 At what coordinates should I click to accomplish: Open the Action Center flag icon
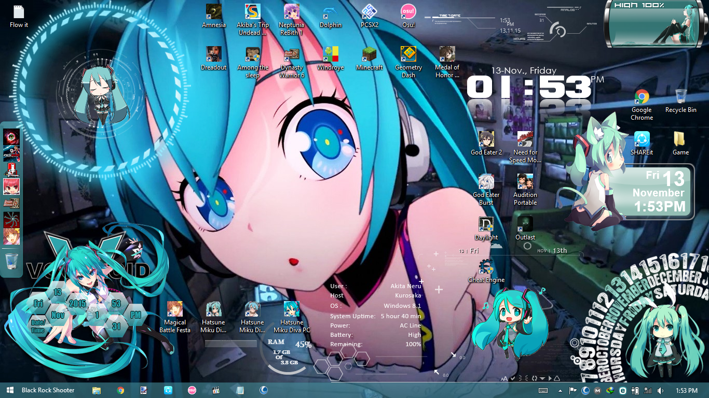coord(574,390)
